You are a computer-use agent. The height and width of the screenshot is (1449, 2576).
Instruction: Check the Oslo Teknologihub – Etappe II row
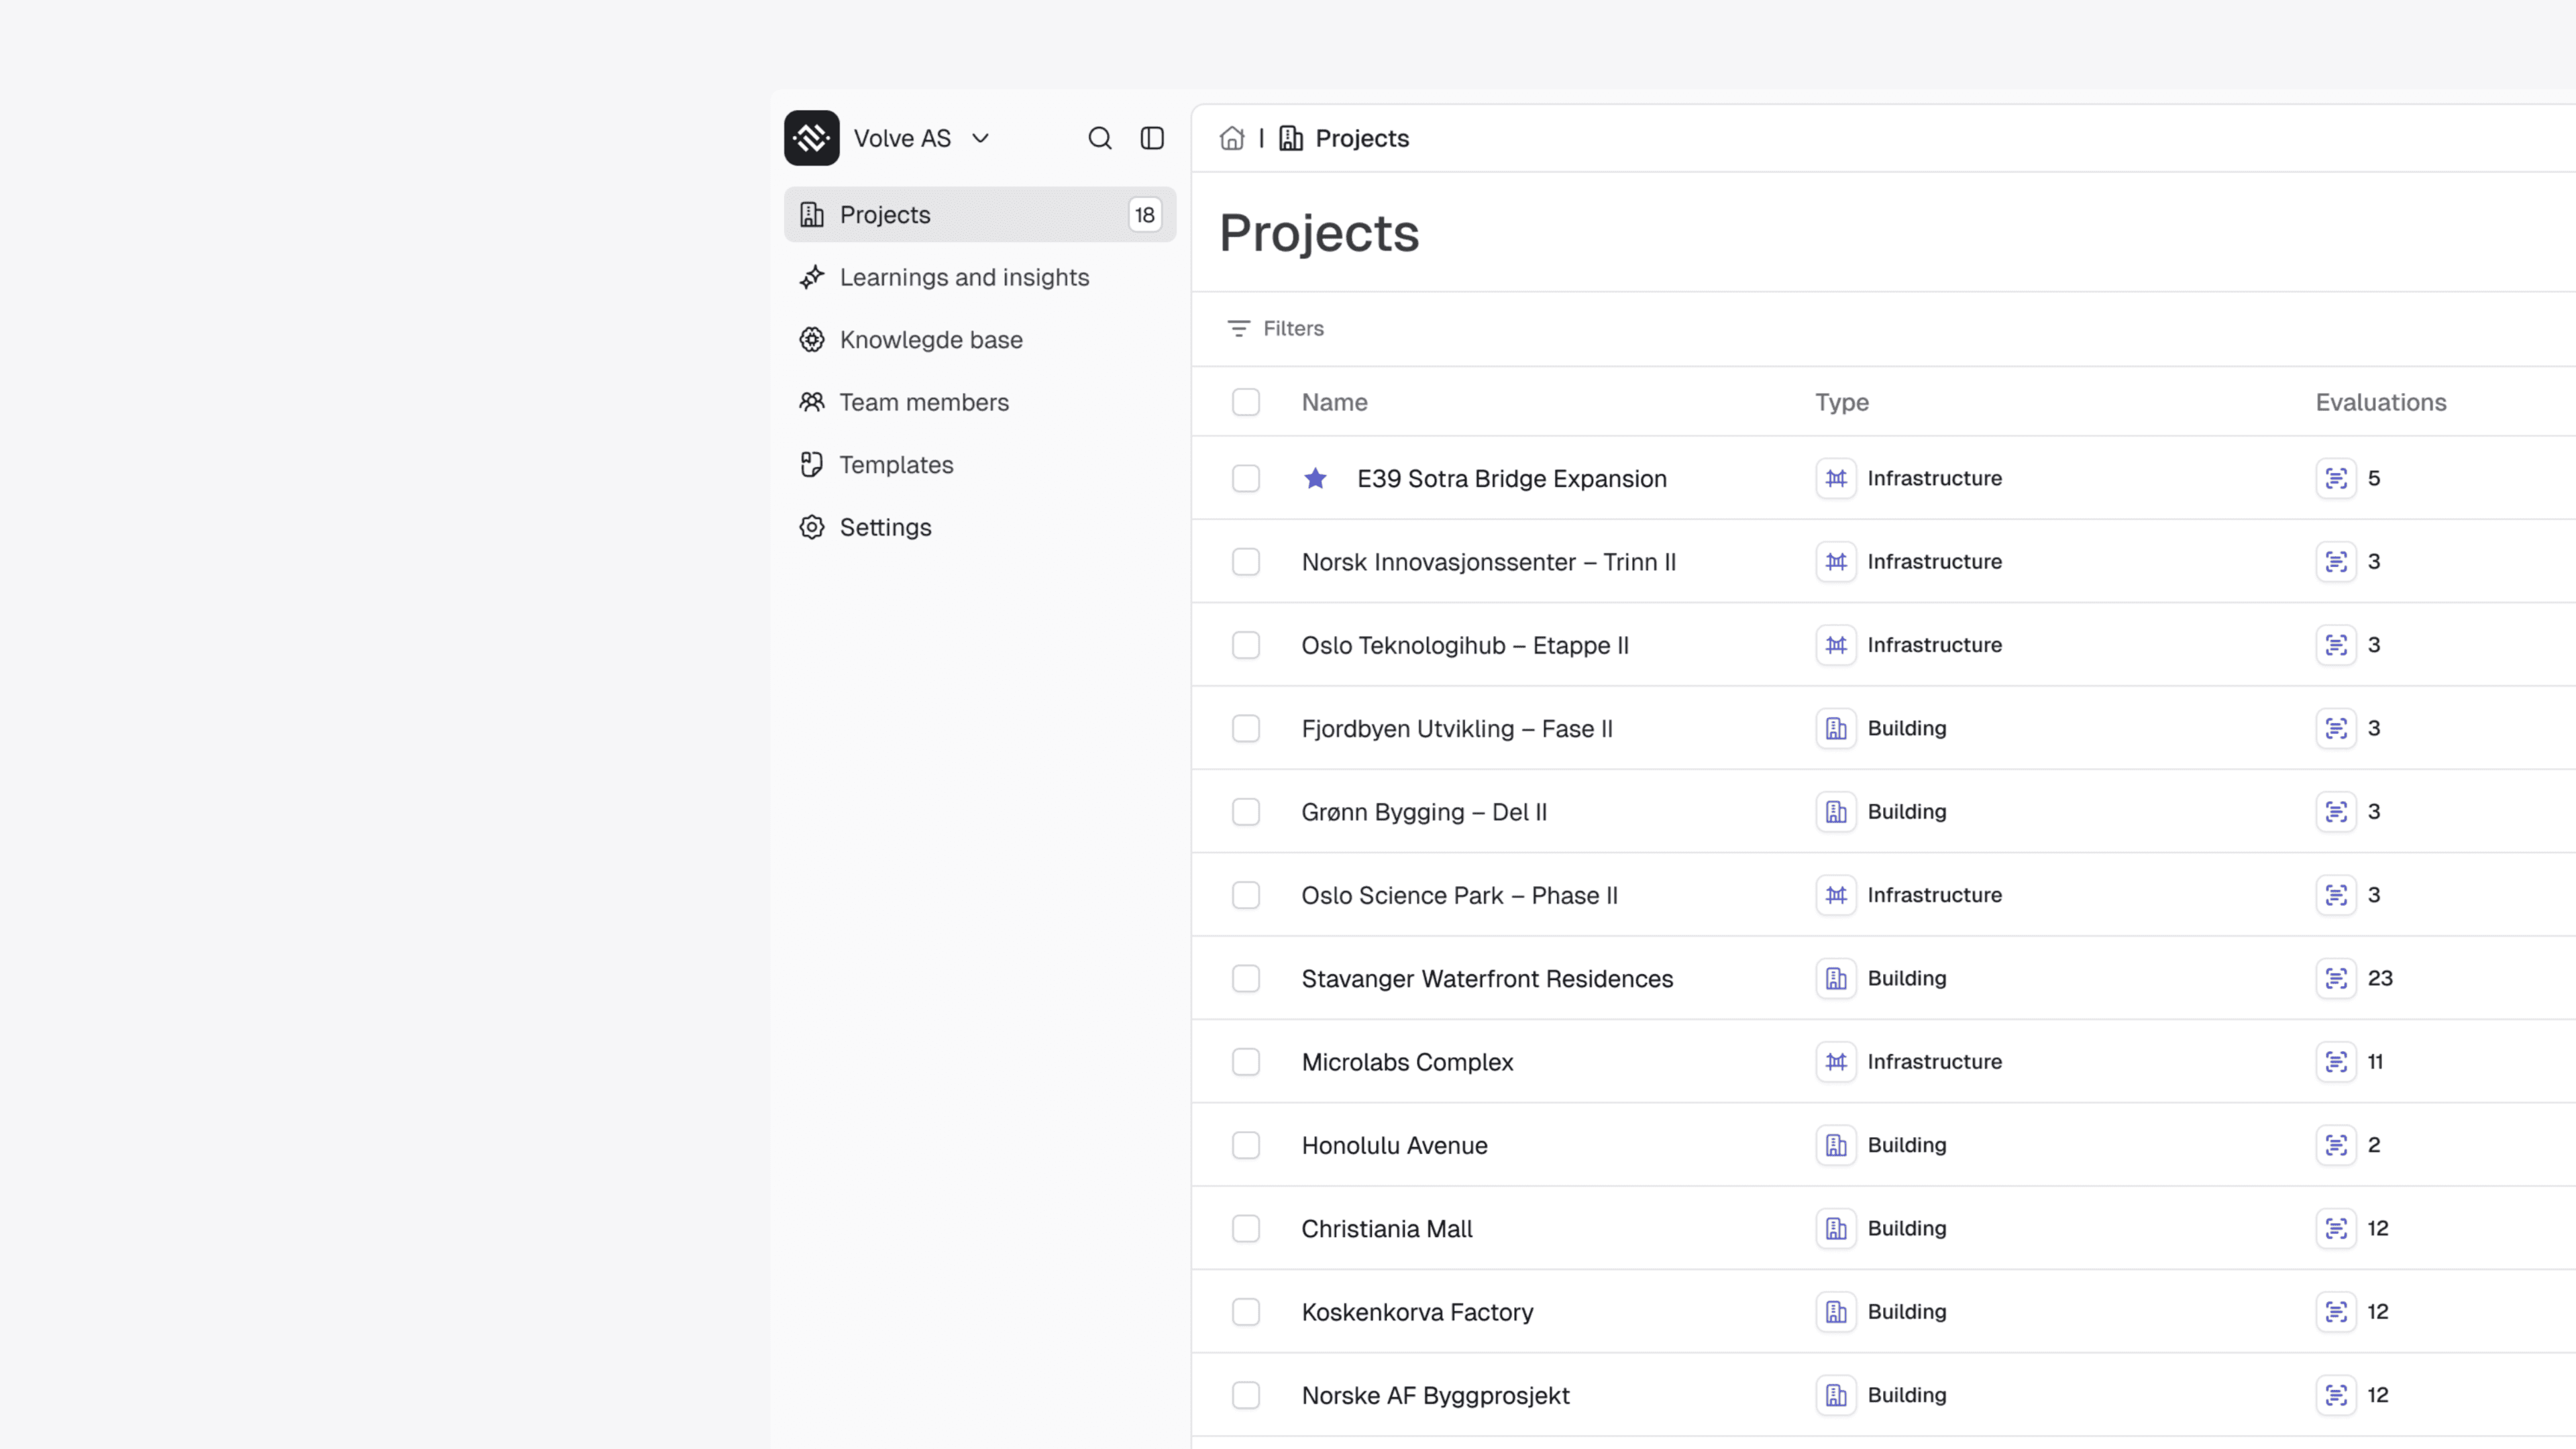[x=1245, y=645]
